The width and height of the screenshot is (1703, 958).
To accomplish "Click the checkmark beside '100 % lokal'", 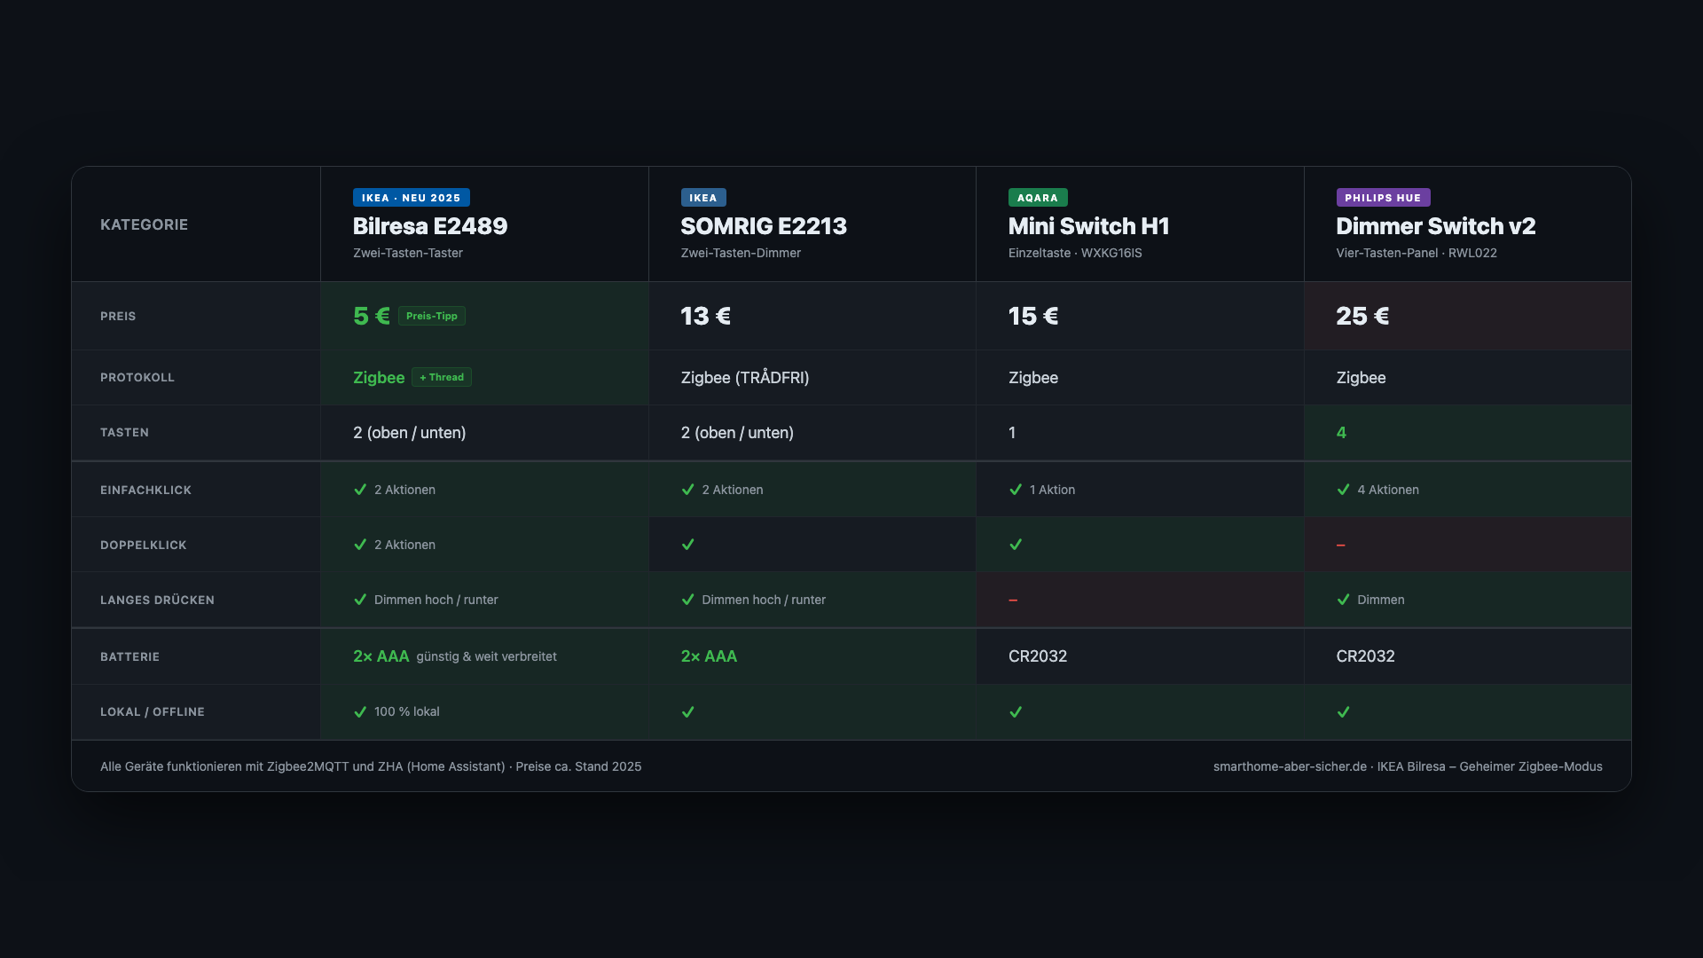I will (360, 711).
